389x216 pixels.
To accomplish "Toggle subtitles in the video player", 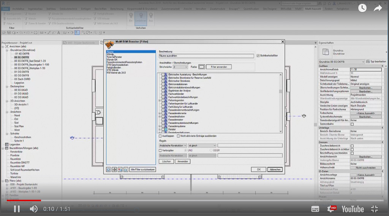I will click(315, 209).
